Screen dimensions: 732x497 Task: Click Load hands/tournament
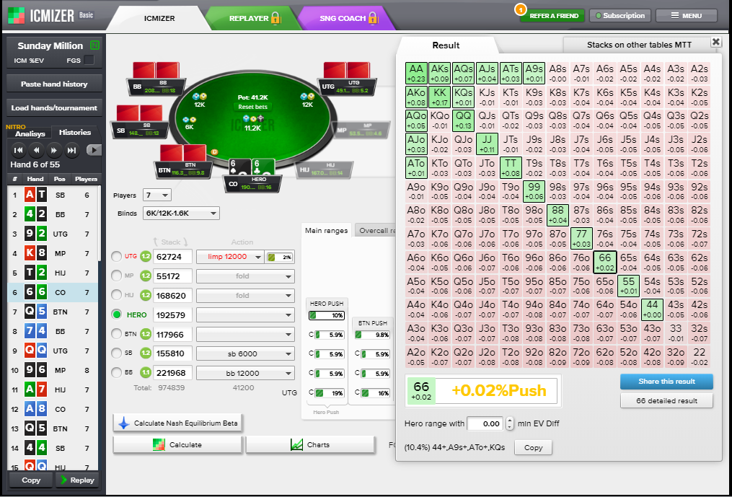coord(54,108)
